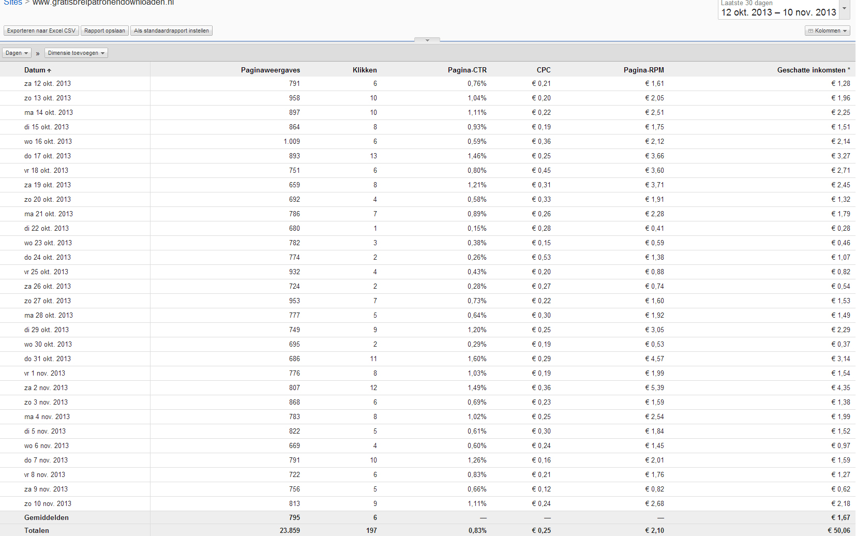
Task: Click the Sites breadcrumb link
Action: click(13, 3)
